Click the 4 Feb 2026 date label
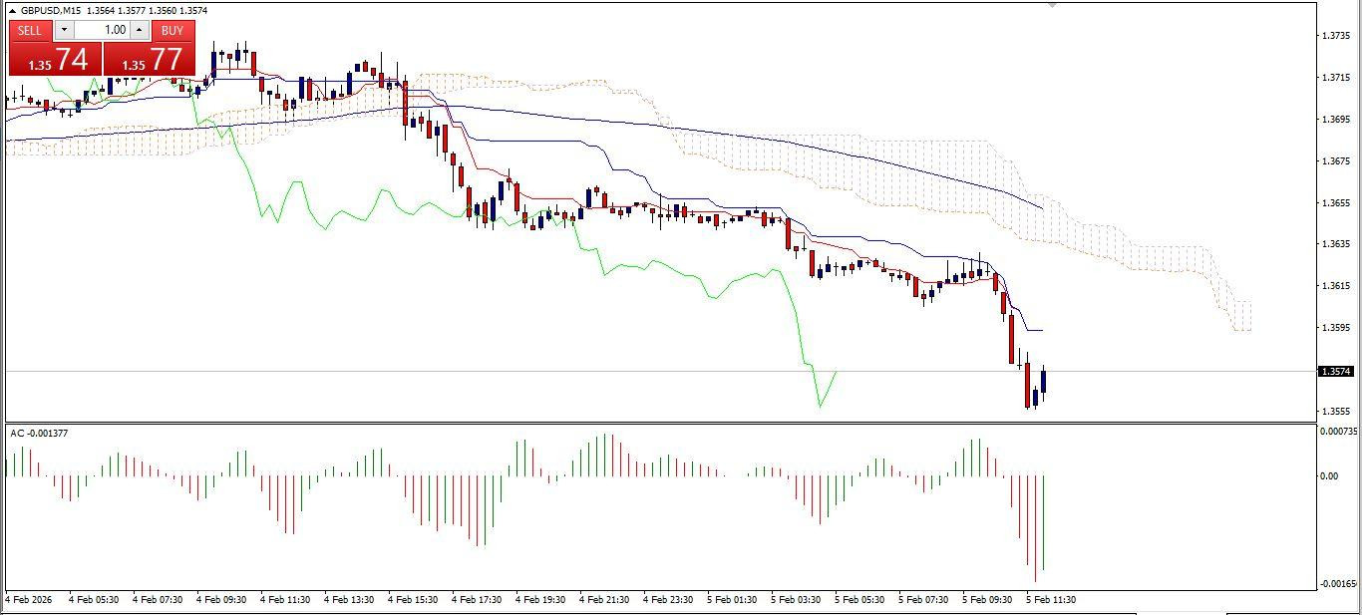Screen dimensions: 1362x615 click(x=29, y=600)
